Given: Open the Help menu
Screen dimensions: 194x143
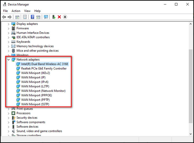Looking at the screenshot, I should (x=37, y=11).
